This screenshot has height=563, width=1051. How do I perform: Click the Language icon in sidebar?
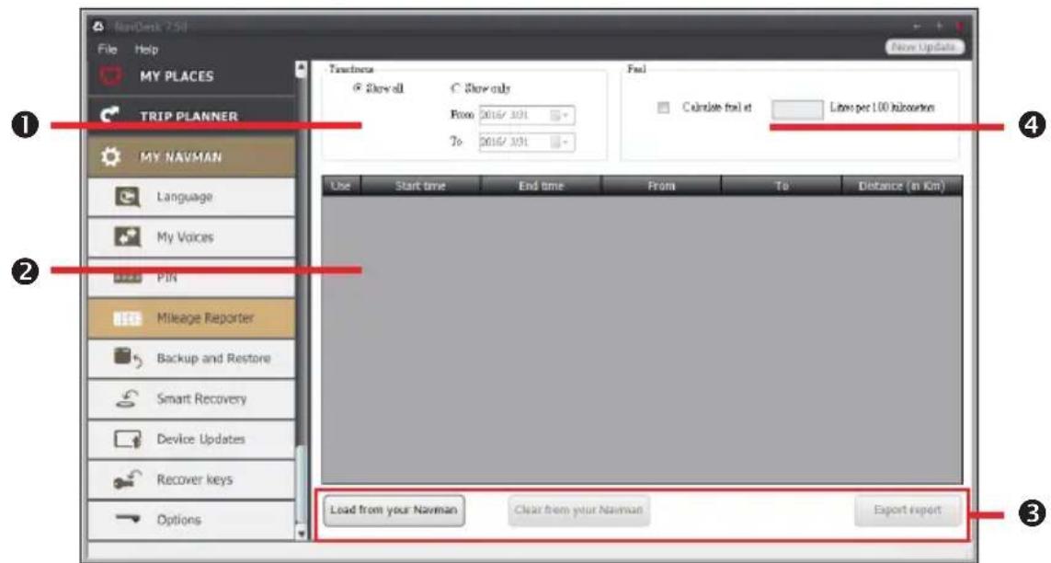pos(128,197)
